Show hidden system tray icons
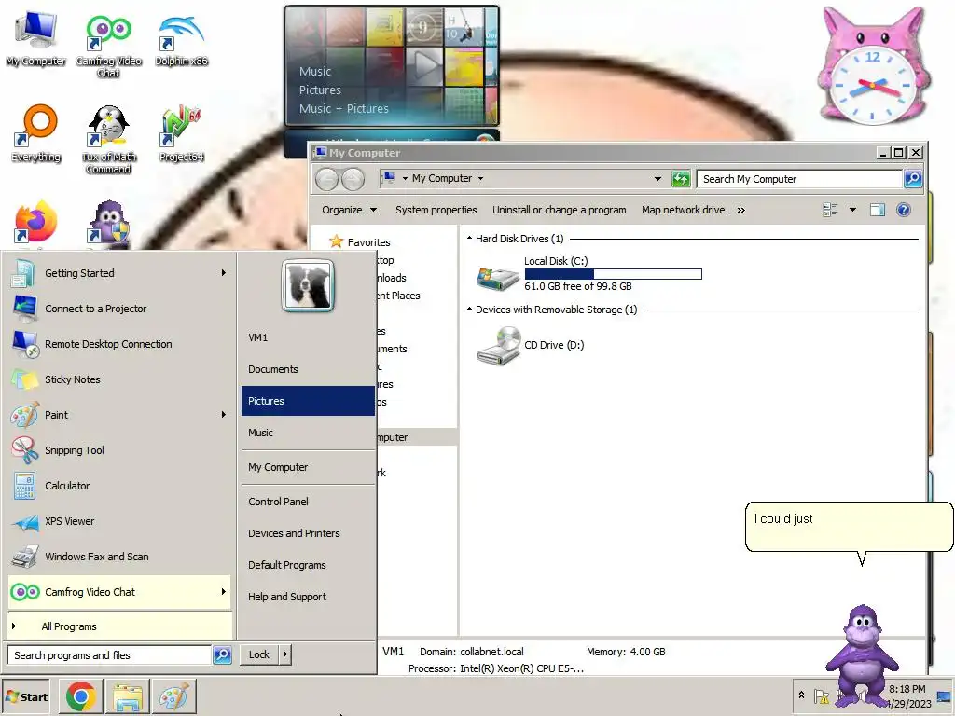Viewport: 955px width, 716px height. [x=801, y=695]
